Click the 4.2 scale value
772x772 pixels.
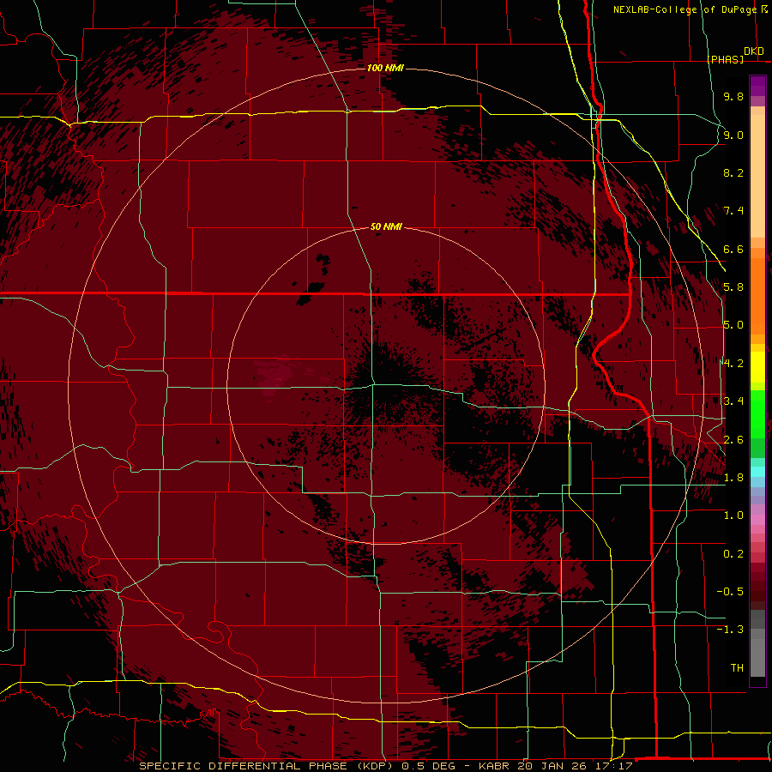pyautogui.click(x=733, y=364)
